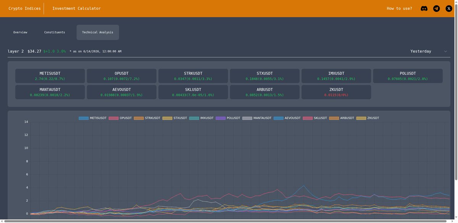Viewport: 458px width, 223px height.
Task: Select the Technical Analysis tab
Action: (x=98, y=32)
